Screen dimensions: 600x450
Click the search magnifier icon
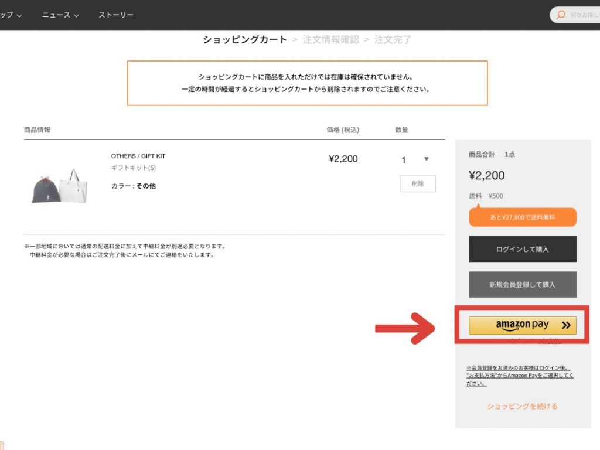[561, 15]
